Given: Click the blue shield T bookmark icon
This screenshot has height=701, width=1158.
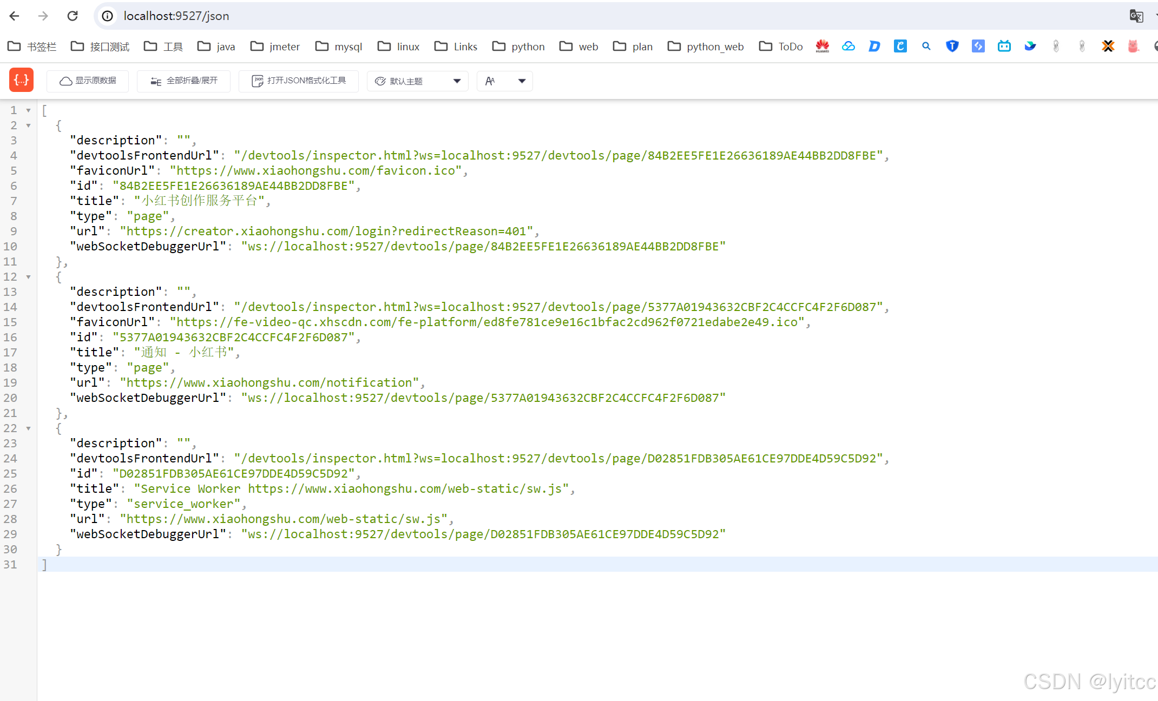Looking at the screenshot, I should tap(952, 46).
